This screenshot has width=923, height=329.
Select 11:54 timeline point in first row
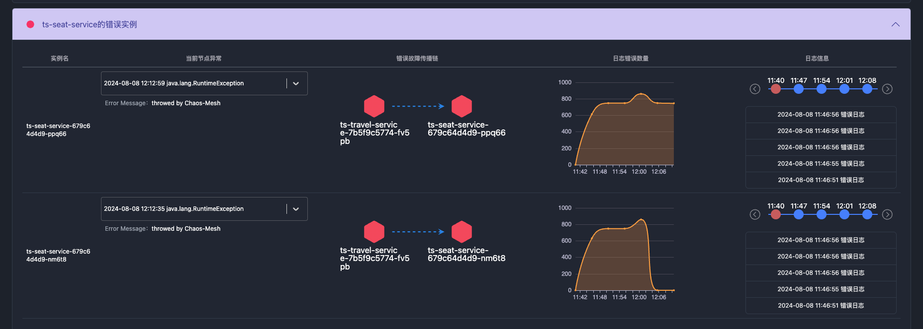pos(822,89)
